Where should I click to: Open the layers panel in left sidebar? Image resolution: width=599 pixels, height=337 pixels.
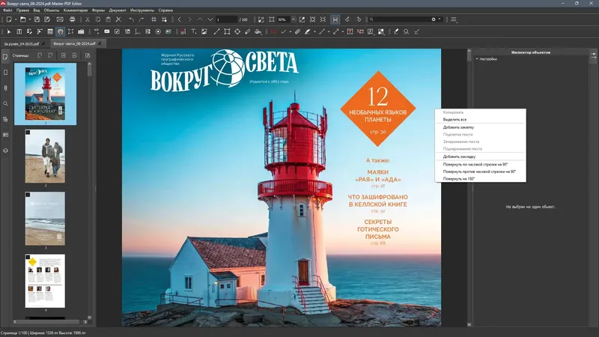pyautogui.click(x=6, y=151)
